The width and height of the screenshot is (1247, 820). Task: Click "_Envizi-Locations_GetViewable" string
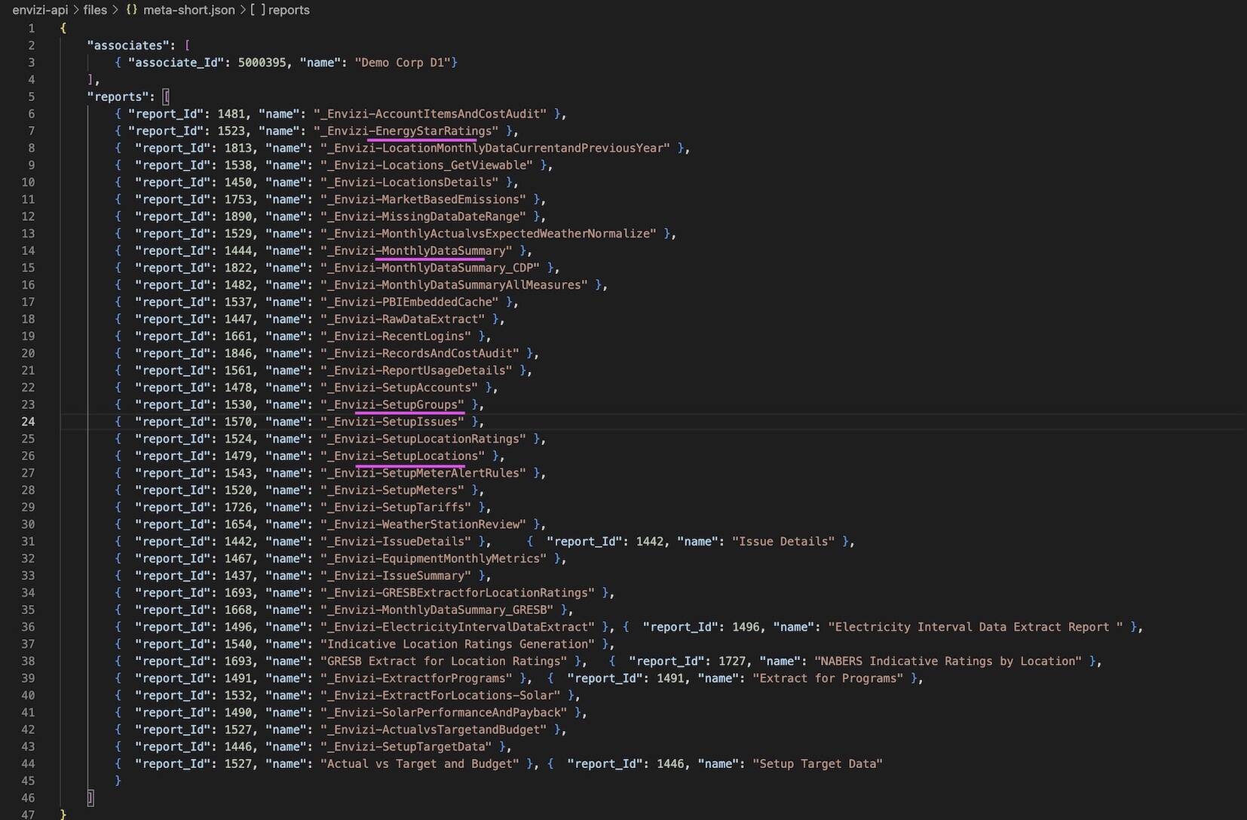(427, 165)
